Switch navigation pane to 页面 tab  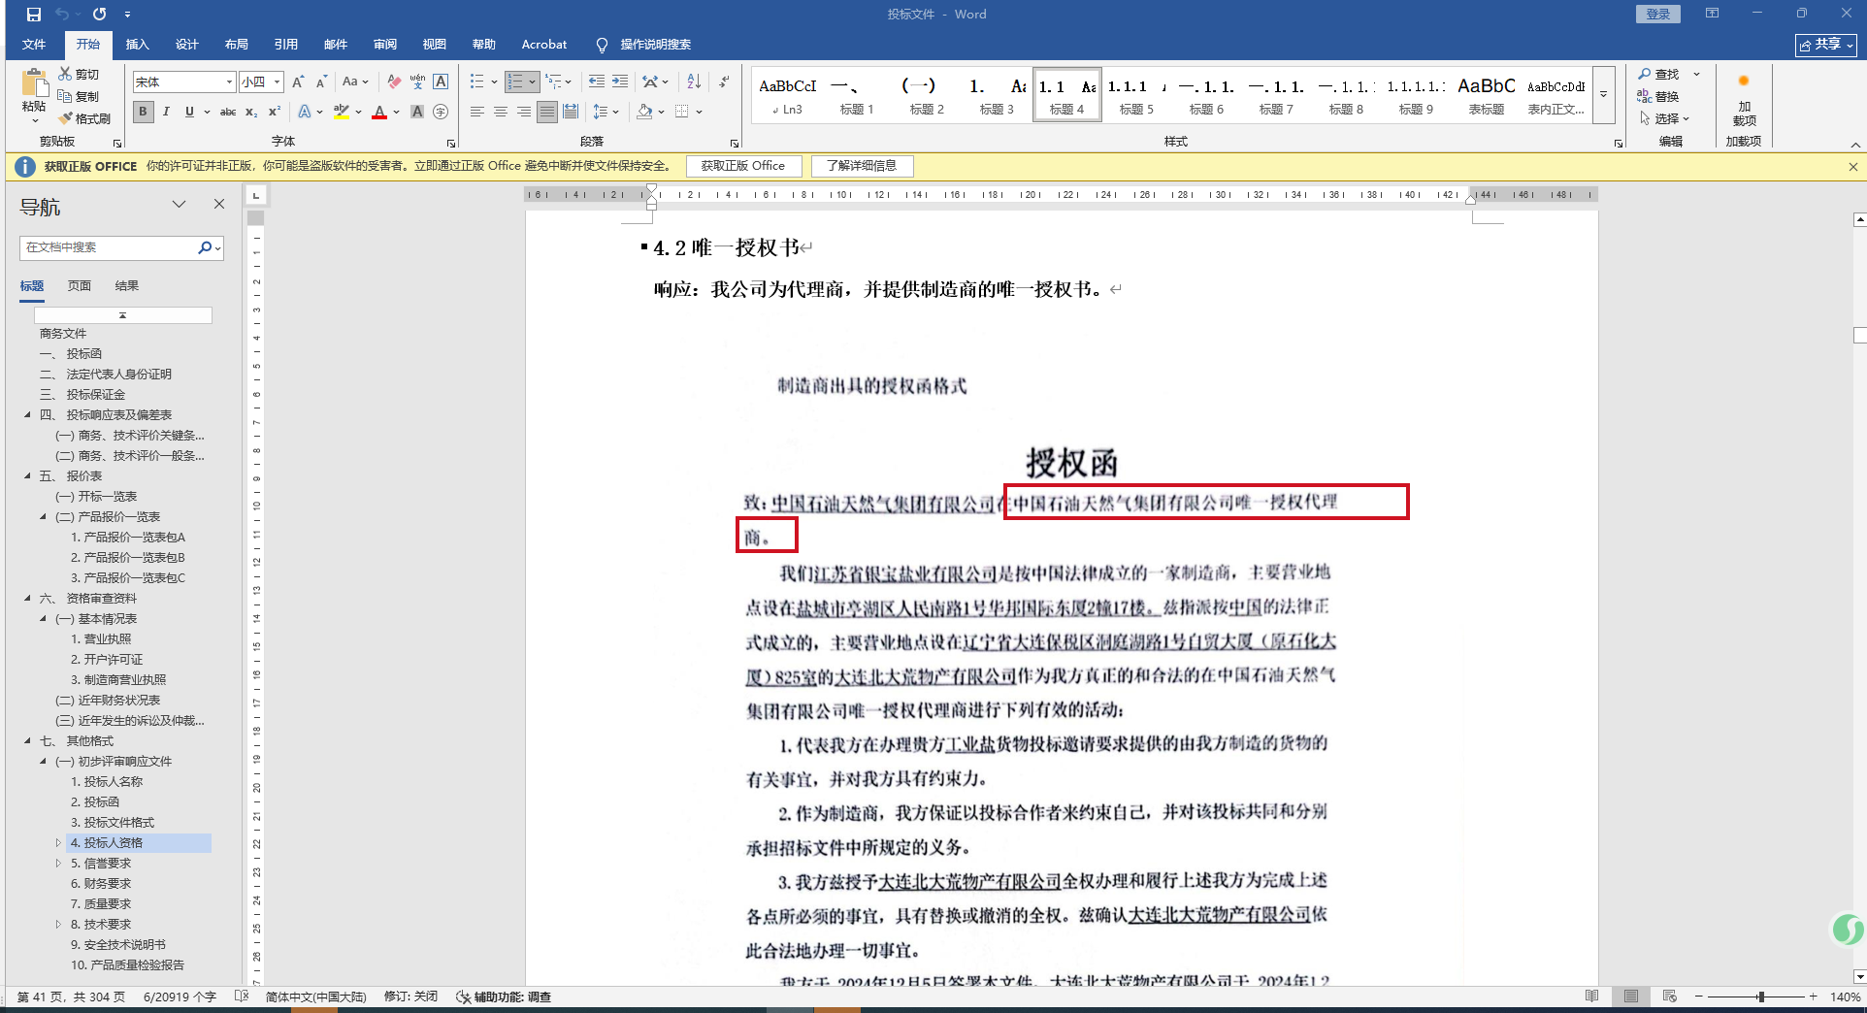(80, 286)
